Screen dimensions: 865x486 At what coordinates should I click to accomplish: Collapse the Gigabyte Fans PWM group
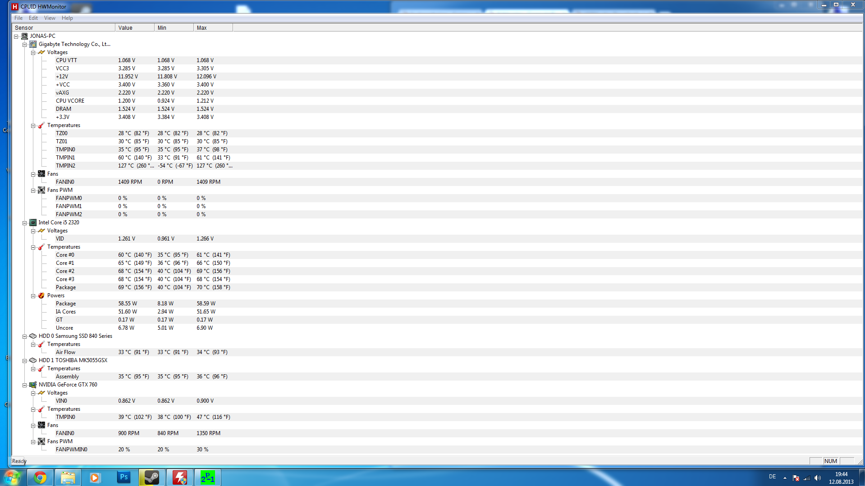33,191
